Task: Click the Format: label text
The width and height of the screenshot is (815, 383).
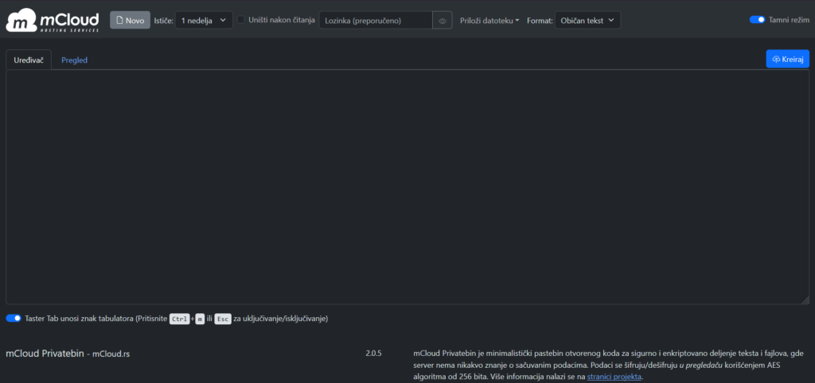Action: [540, 20]
